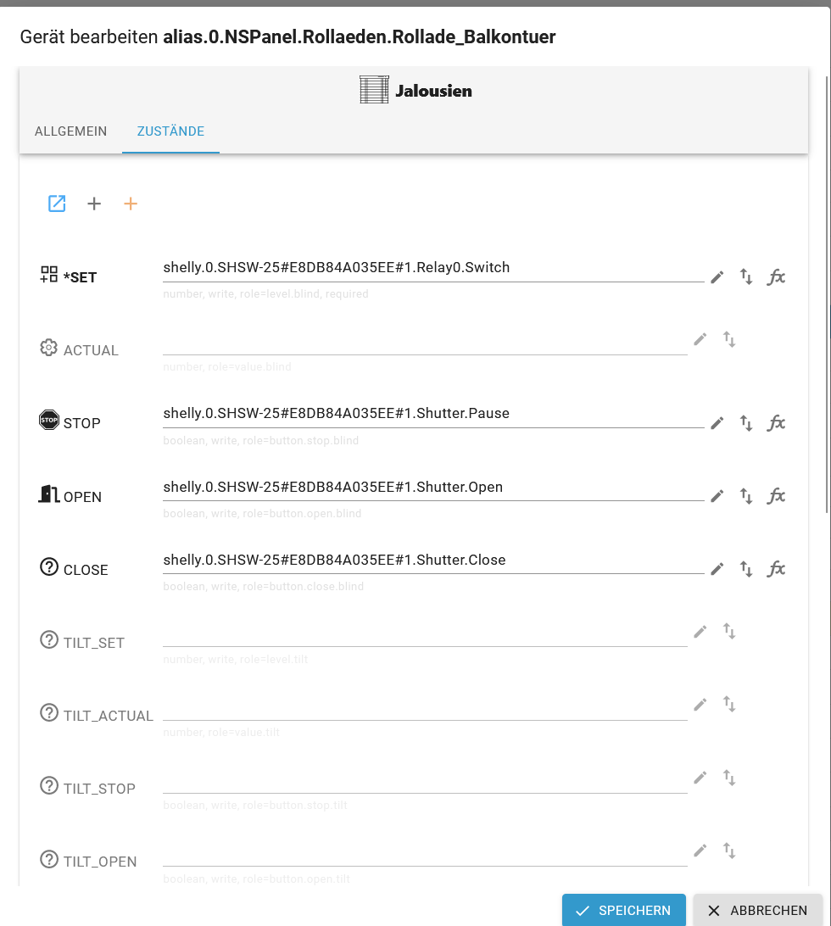Click the pencil icon for the STOP state
The width and height of the screenshot is (831, 926).
717,423
